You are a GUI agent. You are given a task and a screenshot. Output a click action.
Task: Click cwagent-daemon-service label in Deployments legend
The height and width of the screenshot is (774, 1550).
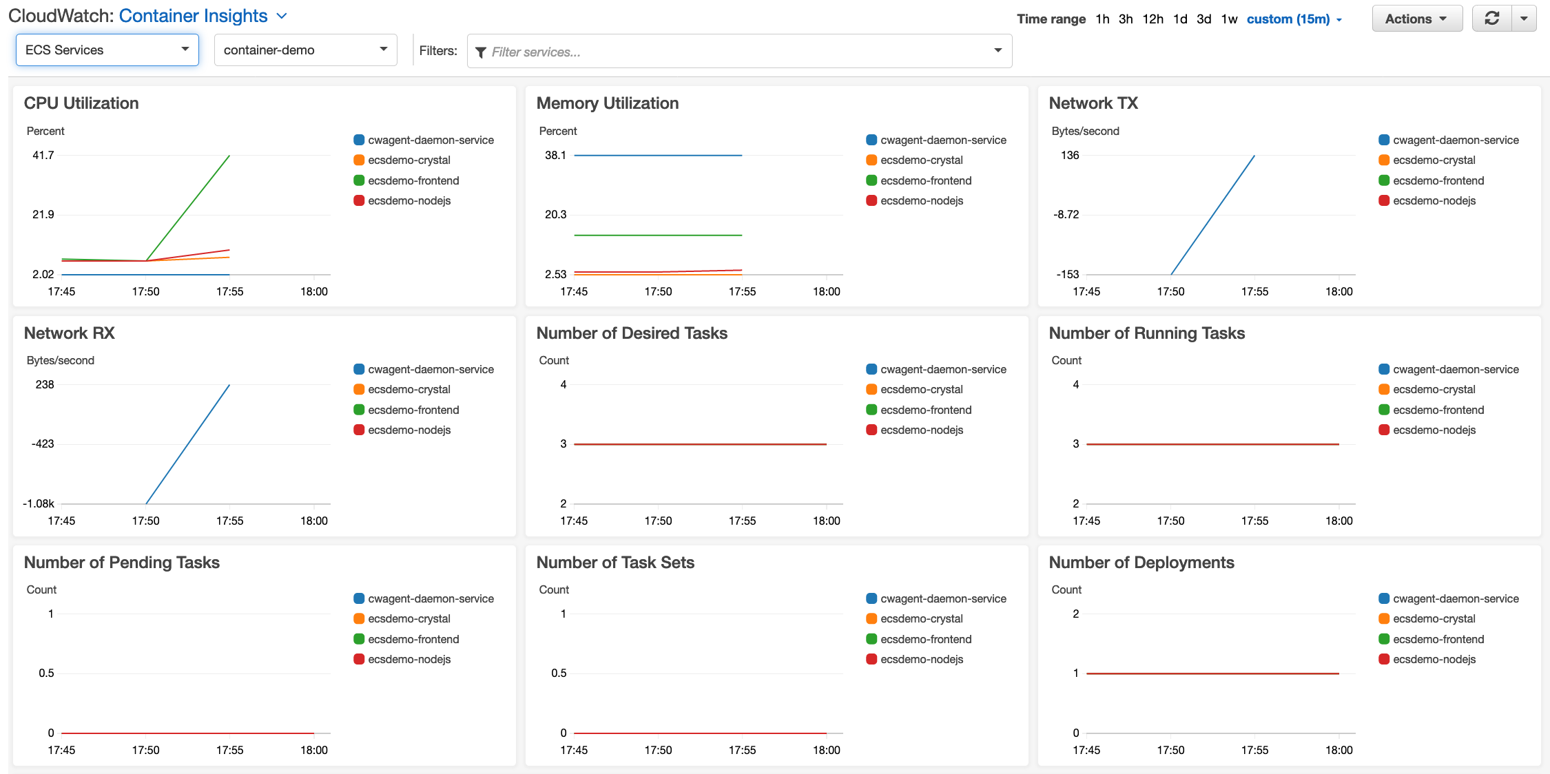(1456, 598)
